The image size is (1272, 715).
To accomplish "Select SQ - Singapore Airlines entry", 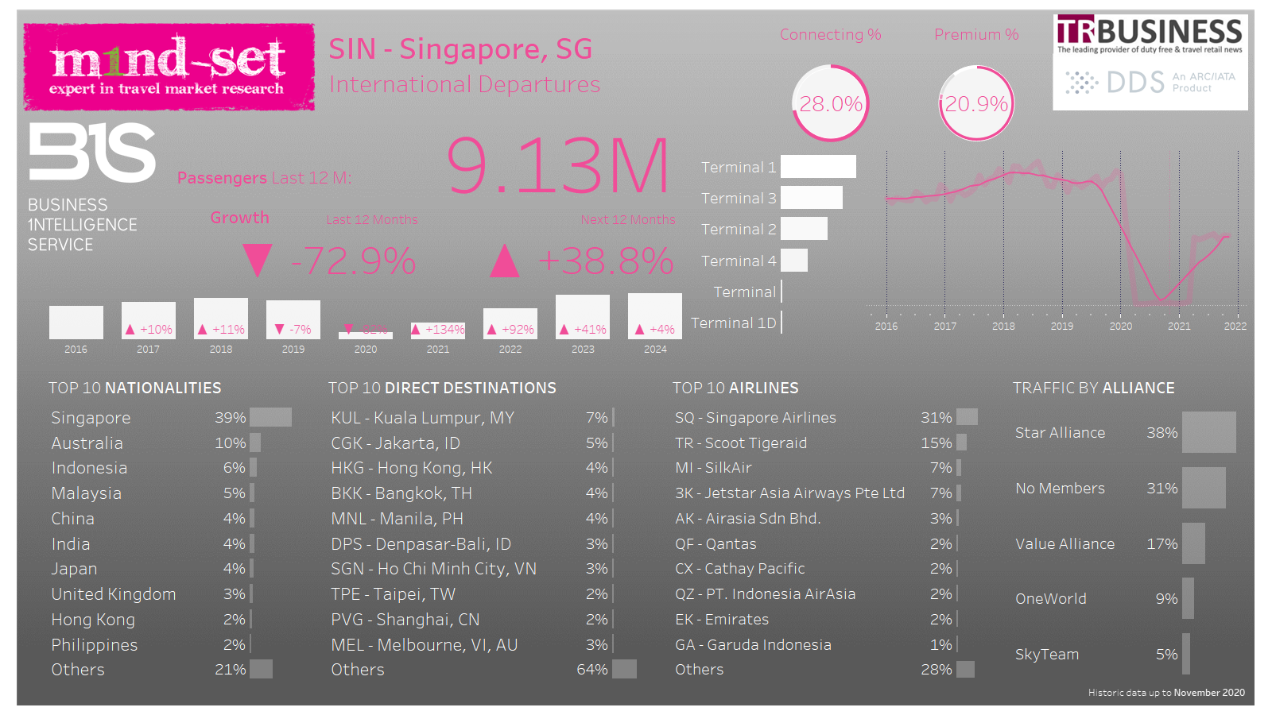I will pos(755,417).
